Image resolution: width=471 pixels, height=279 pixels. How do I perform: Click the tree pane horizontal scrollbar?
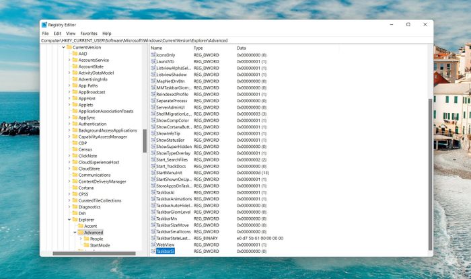click(94, 253)
